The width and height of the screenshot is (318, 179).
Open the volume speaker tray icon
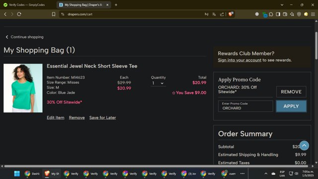pyautogui.click(x=296, y=174)
